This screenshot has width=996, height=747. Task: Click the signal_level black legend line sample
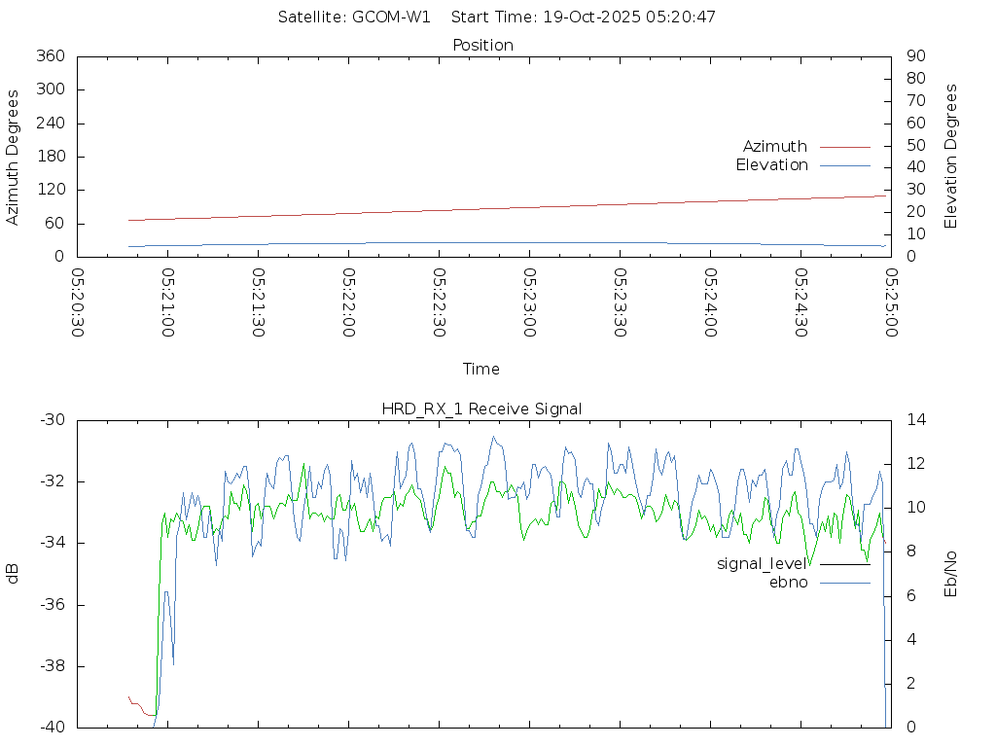pos(844,563)
